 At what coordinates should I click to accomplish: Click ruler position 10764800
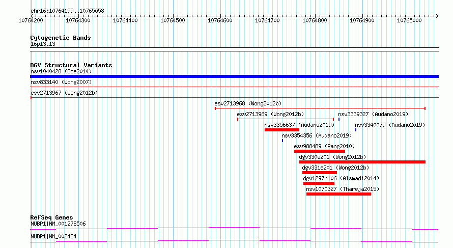click(315, 20)
